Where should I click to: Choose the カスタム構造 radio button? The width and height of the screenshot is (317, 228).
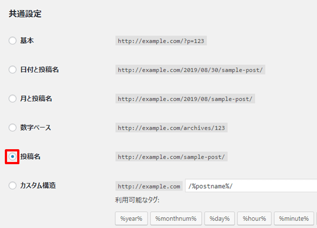[12, 185]
